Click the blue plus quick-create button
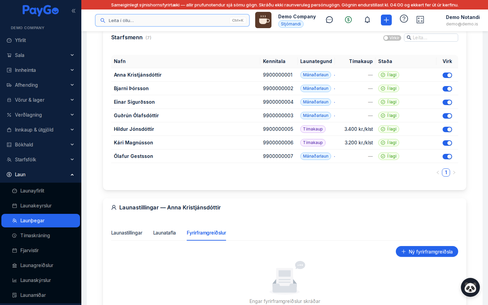The height and width of the screenshot is (305, 488). click(x=386, y=20)
